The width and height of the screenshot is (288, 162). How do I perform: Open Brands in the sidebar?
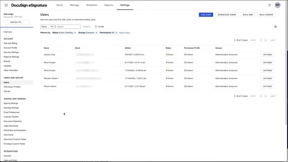[x=7, y=61]
